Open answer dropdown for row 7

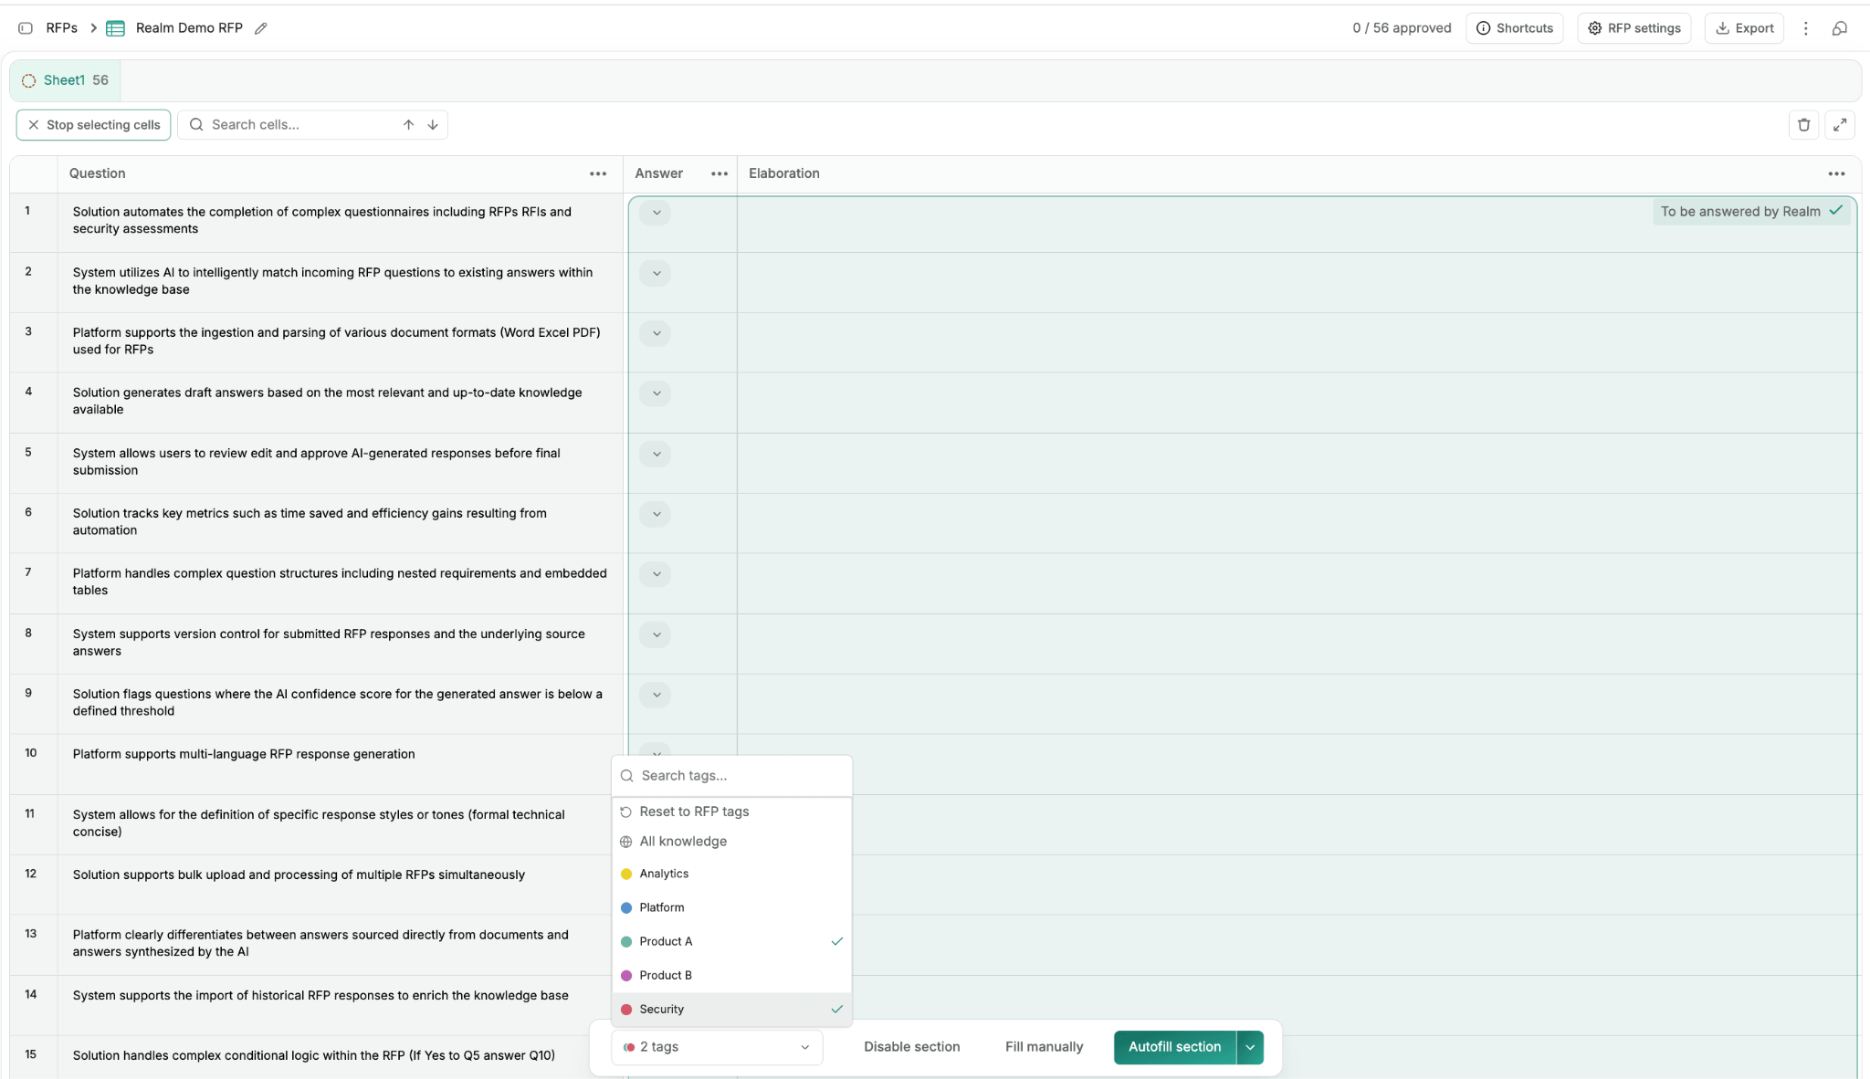[656, 574]
